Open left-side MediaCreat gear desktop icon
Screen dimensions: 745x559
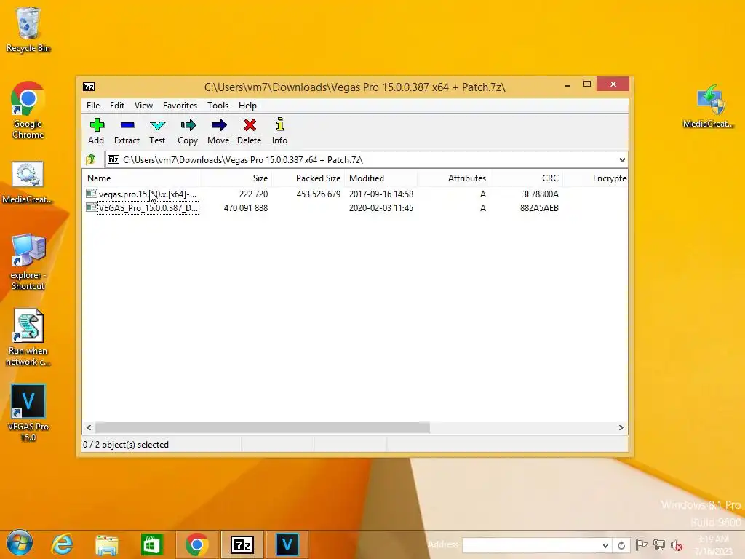click(x=28, y=183)
